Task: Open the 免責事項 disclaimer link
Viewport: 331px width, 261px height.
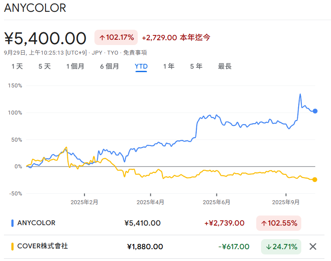Action: point(135,52)
